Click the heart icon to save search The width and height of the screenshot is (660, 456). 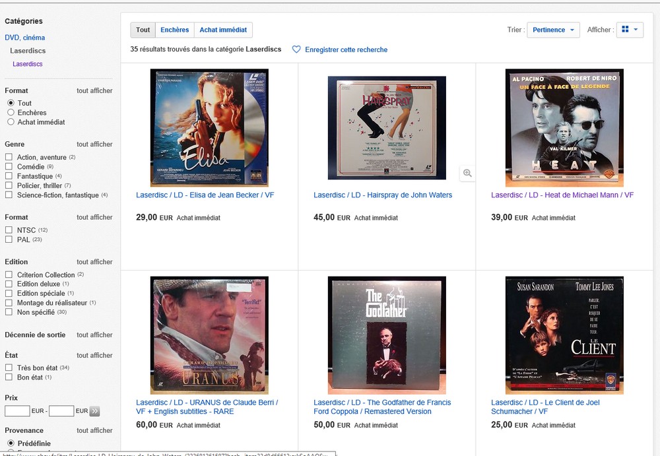pos(296,49)
